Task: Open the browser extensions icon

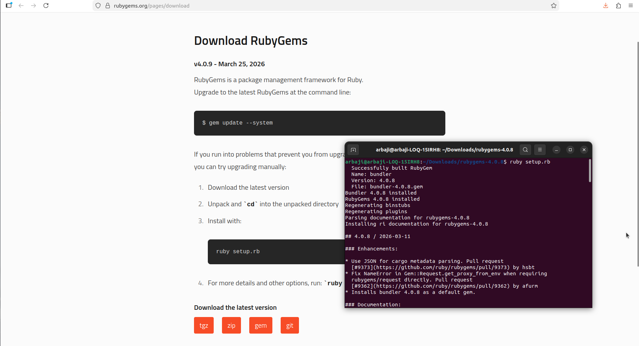Action: 618,6
